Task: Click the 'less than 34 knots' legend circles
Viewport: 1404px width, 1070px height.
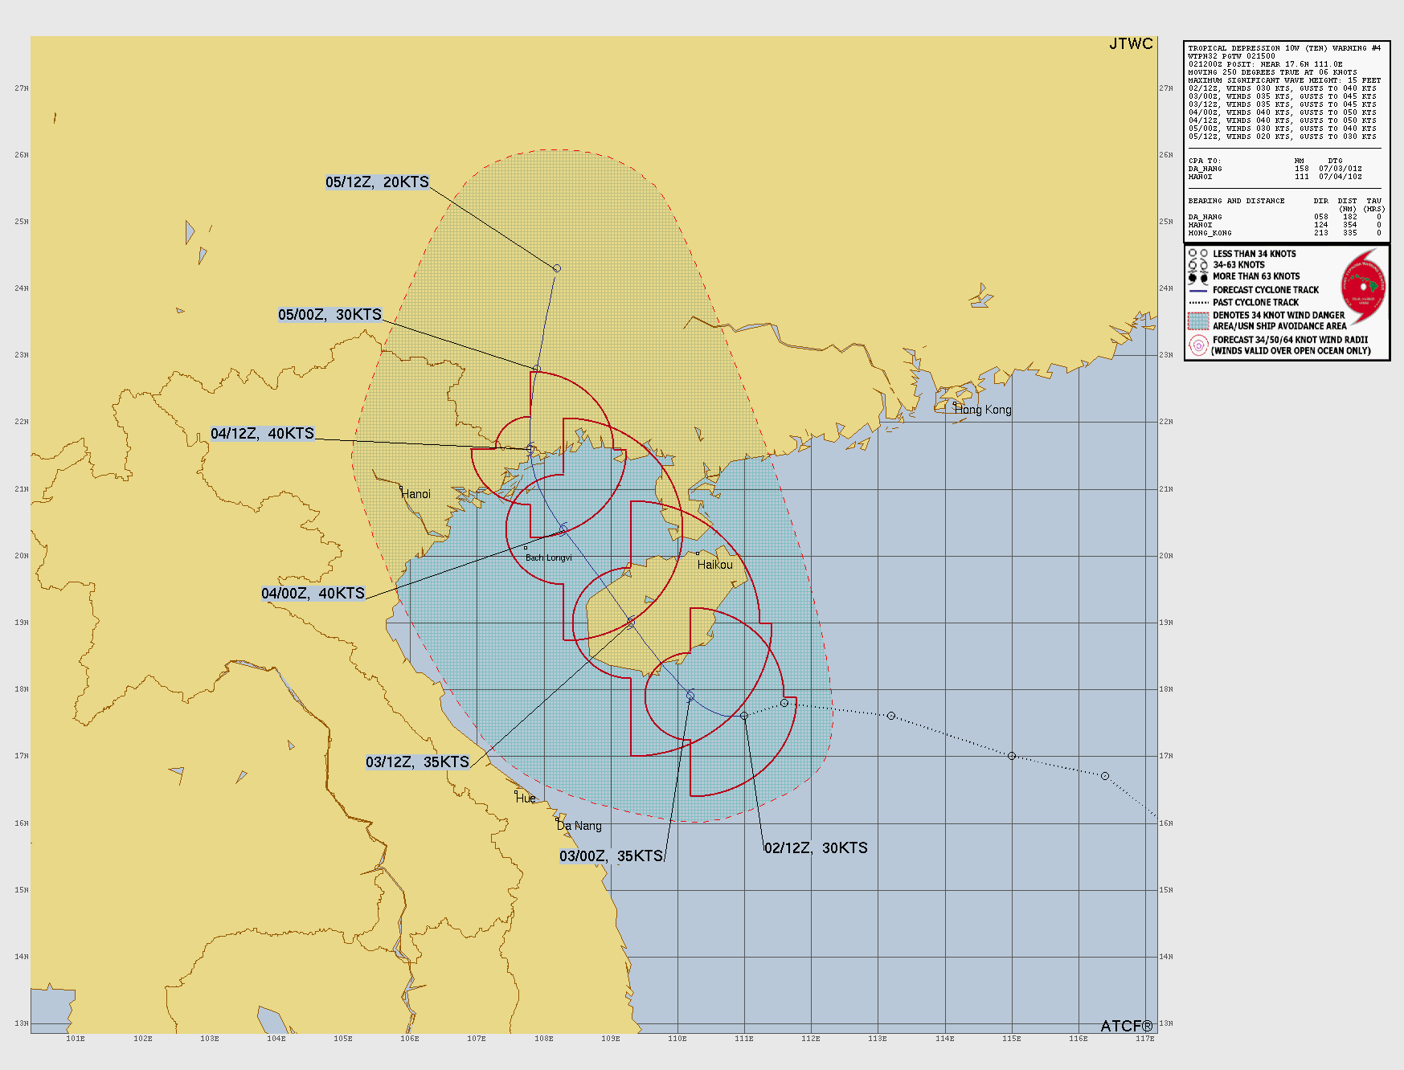Action: pos(1198,254)
